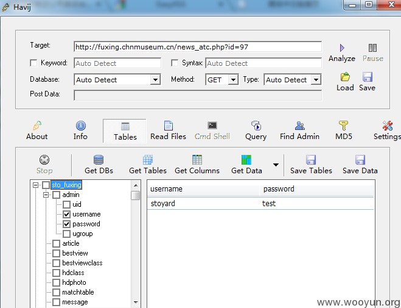Select the message table label

[x=75, y=302]
